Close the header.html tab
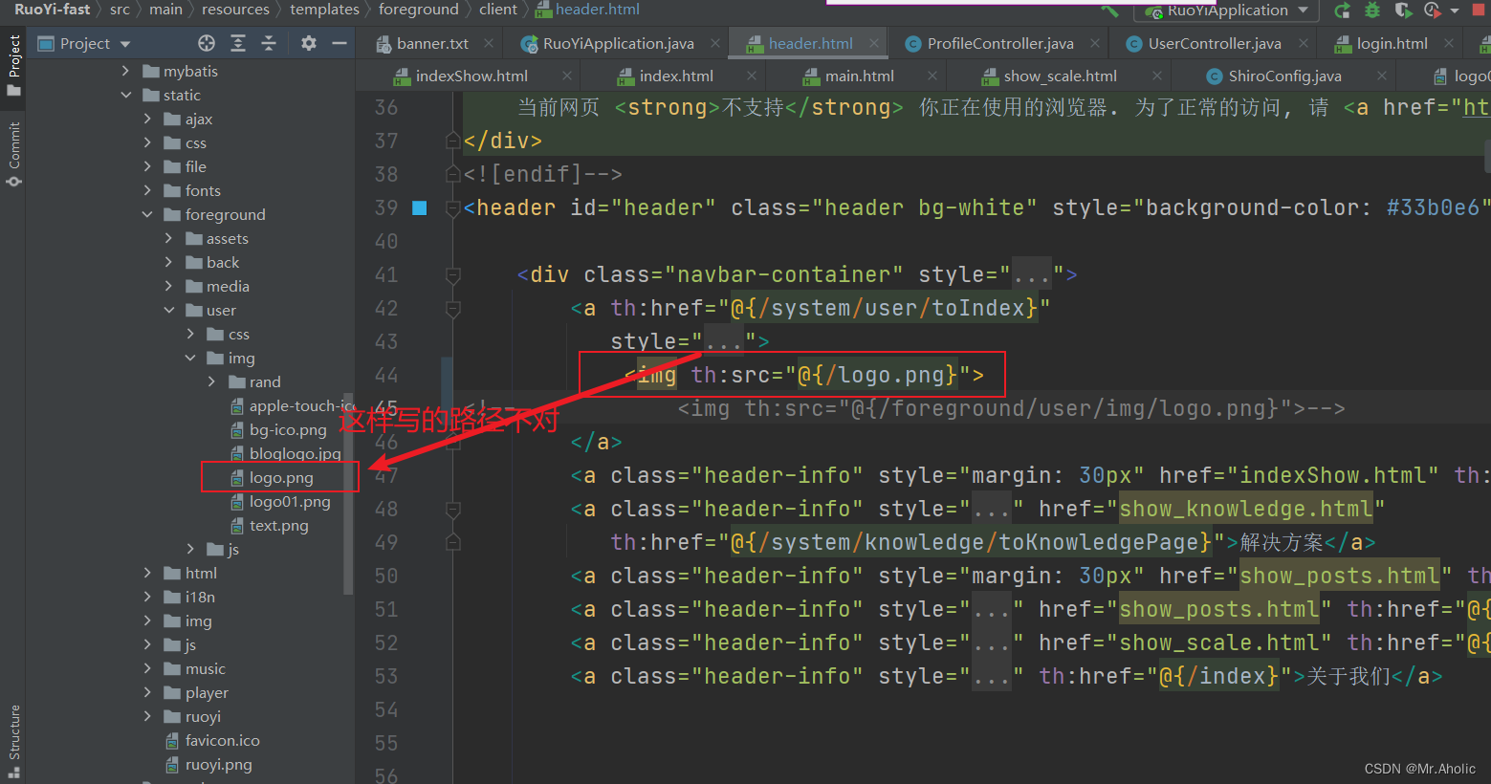 [x=873, y=43]
